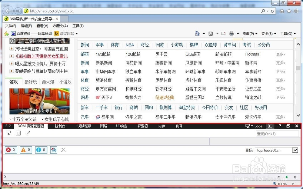Click the page vertical scrollbar thumb
This screenshot has height=189, width=303.
[x=298, y=68]
